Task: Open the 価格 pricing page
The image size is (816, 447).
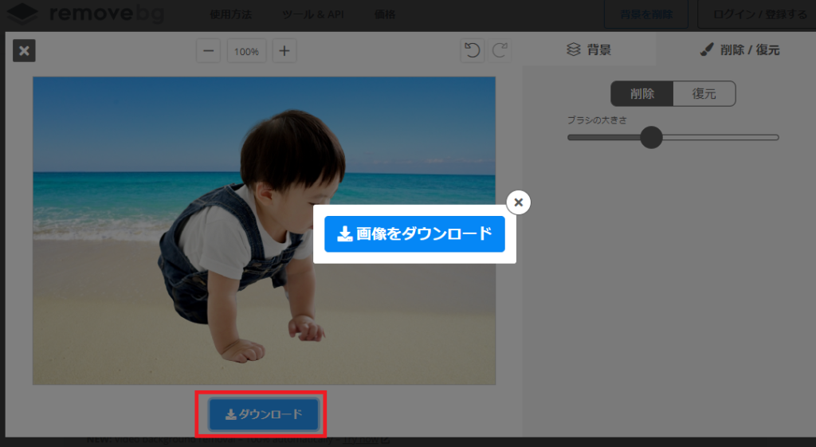Action: click(x=384, y=14)
